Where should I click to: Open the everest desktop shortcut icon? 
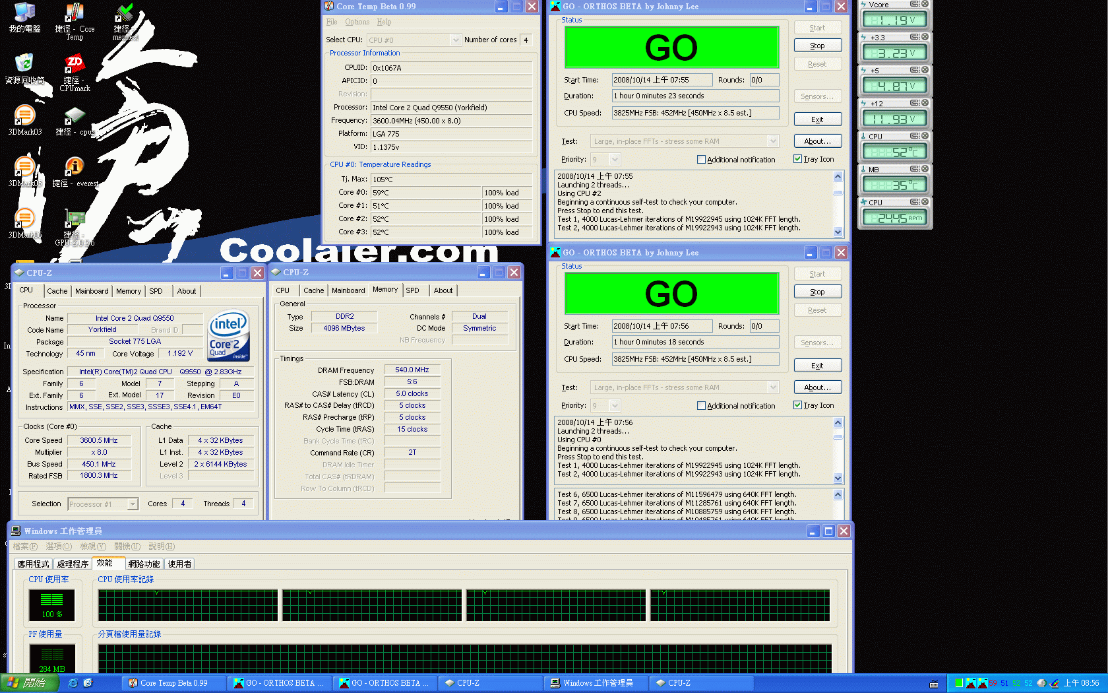click(x=74, y=167)
